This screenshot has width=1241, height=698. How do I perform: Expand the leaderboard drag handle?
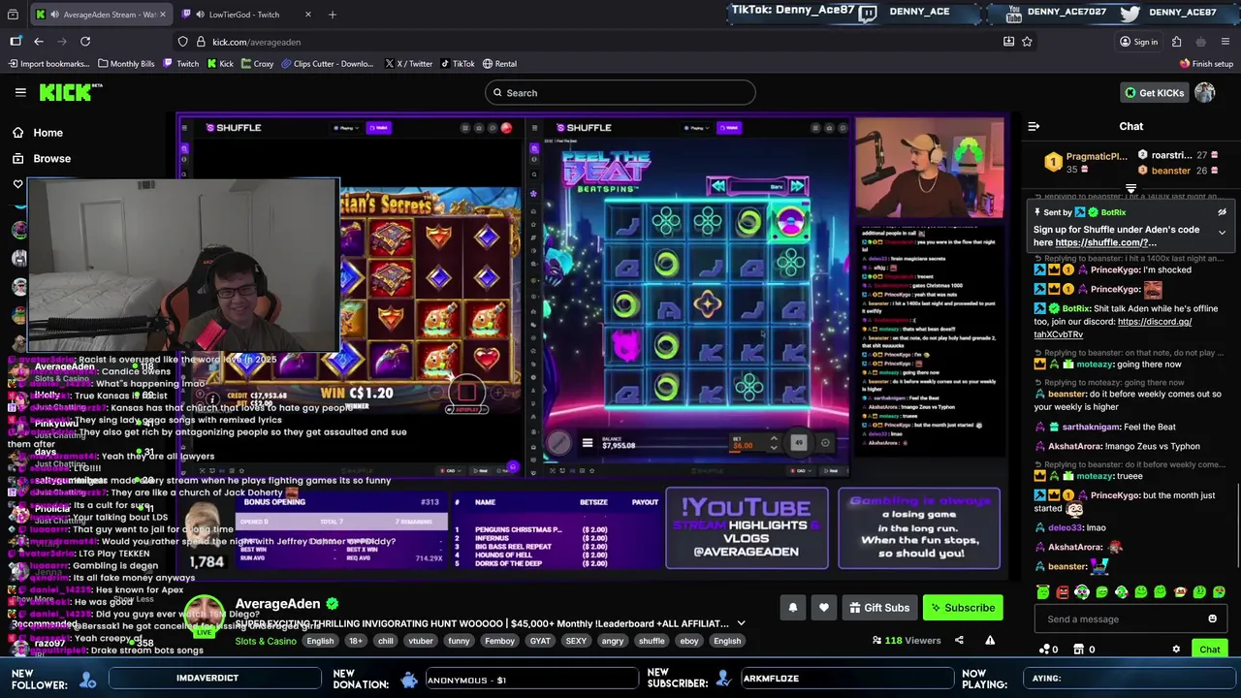[1130, 188]
